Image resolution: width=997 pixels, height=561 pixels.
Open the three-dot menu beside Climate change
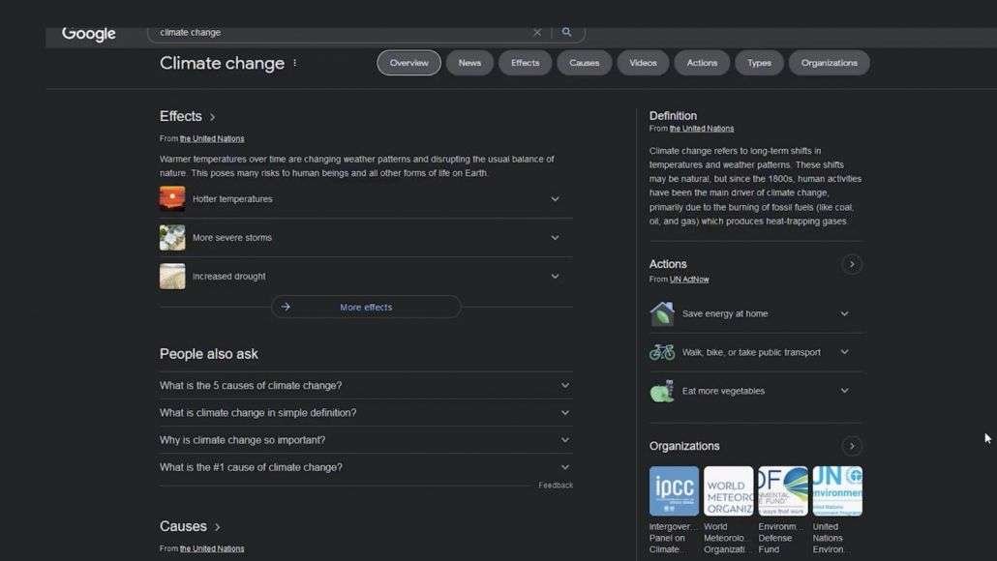pyautogui.click(x=294, y=63)
